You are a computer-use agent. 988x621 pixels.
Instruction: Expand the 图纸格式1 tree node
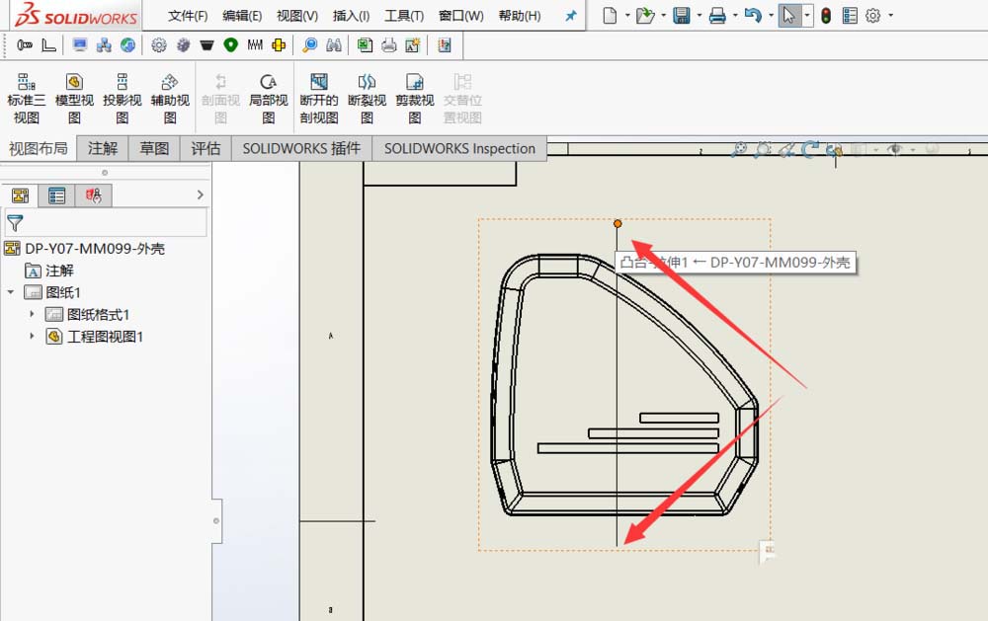pos(33,314)
